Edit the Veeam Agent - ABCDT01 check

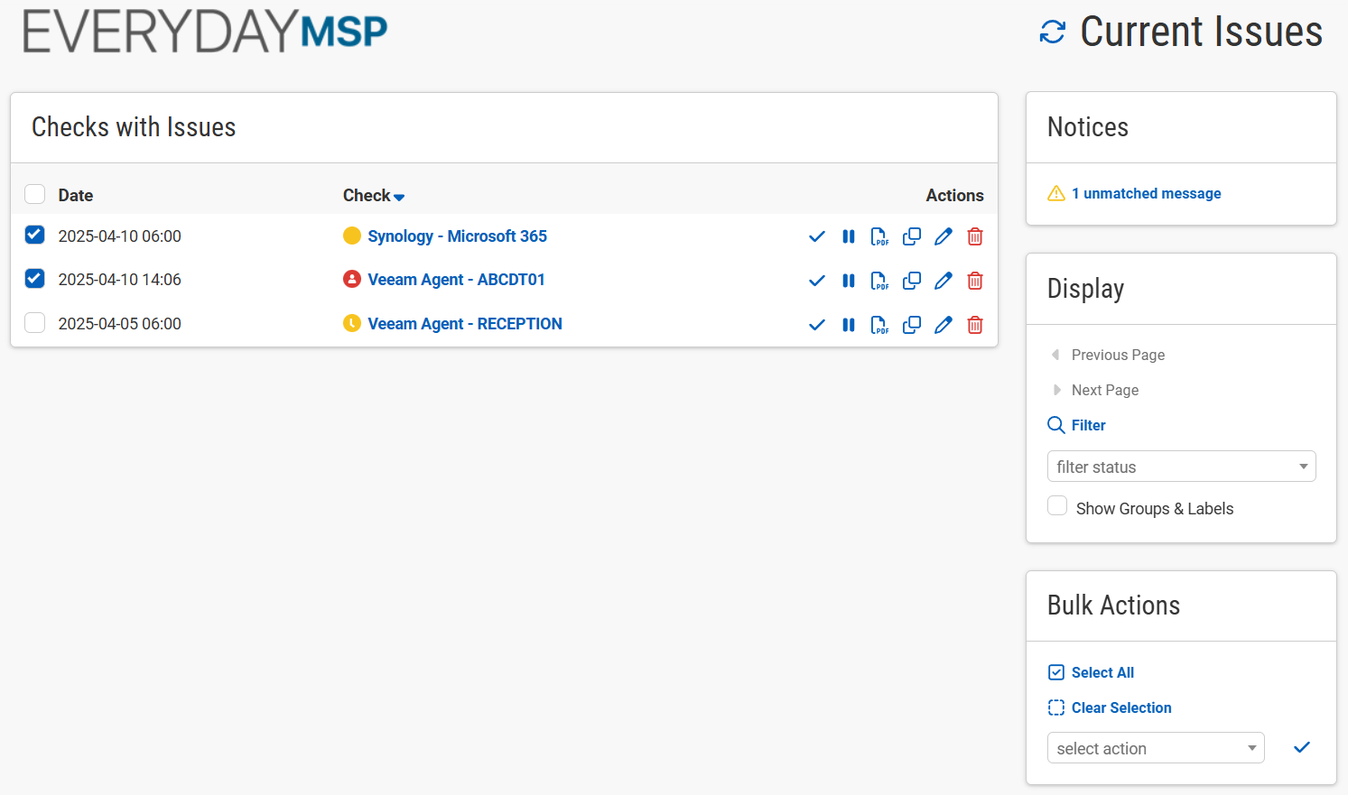point(943,281)
